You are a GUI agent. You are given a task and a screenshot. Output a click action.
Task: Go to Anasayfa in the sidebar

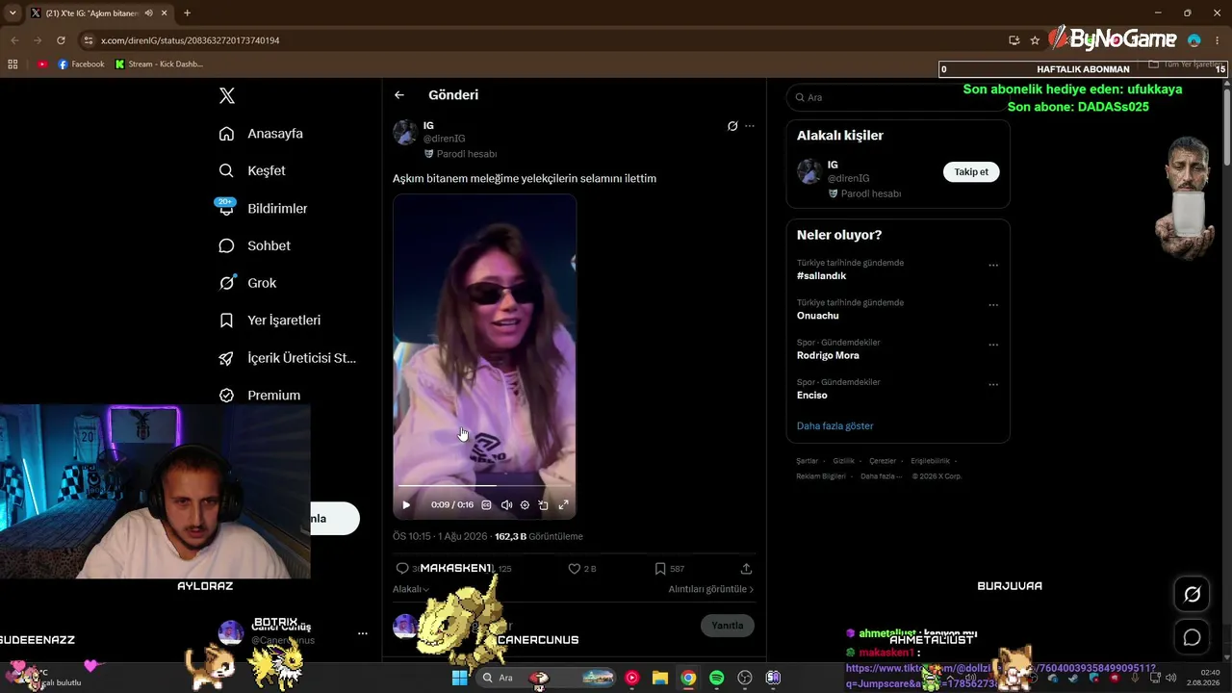(x=261, y=134)
